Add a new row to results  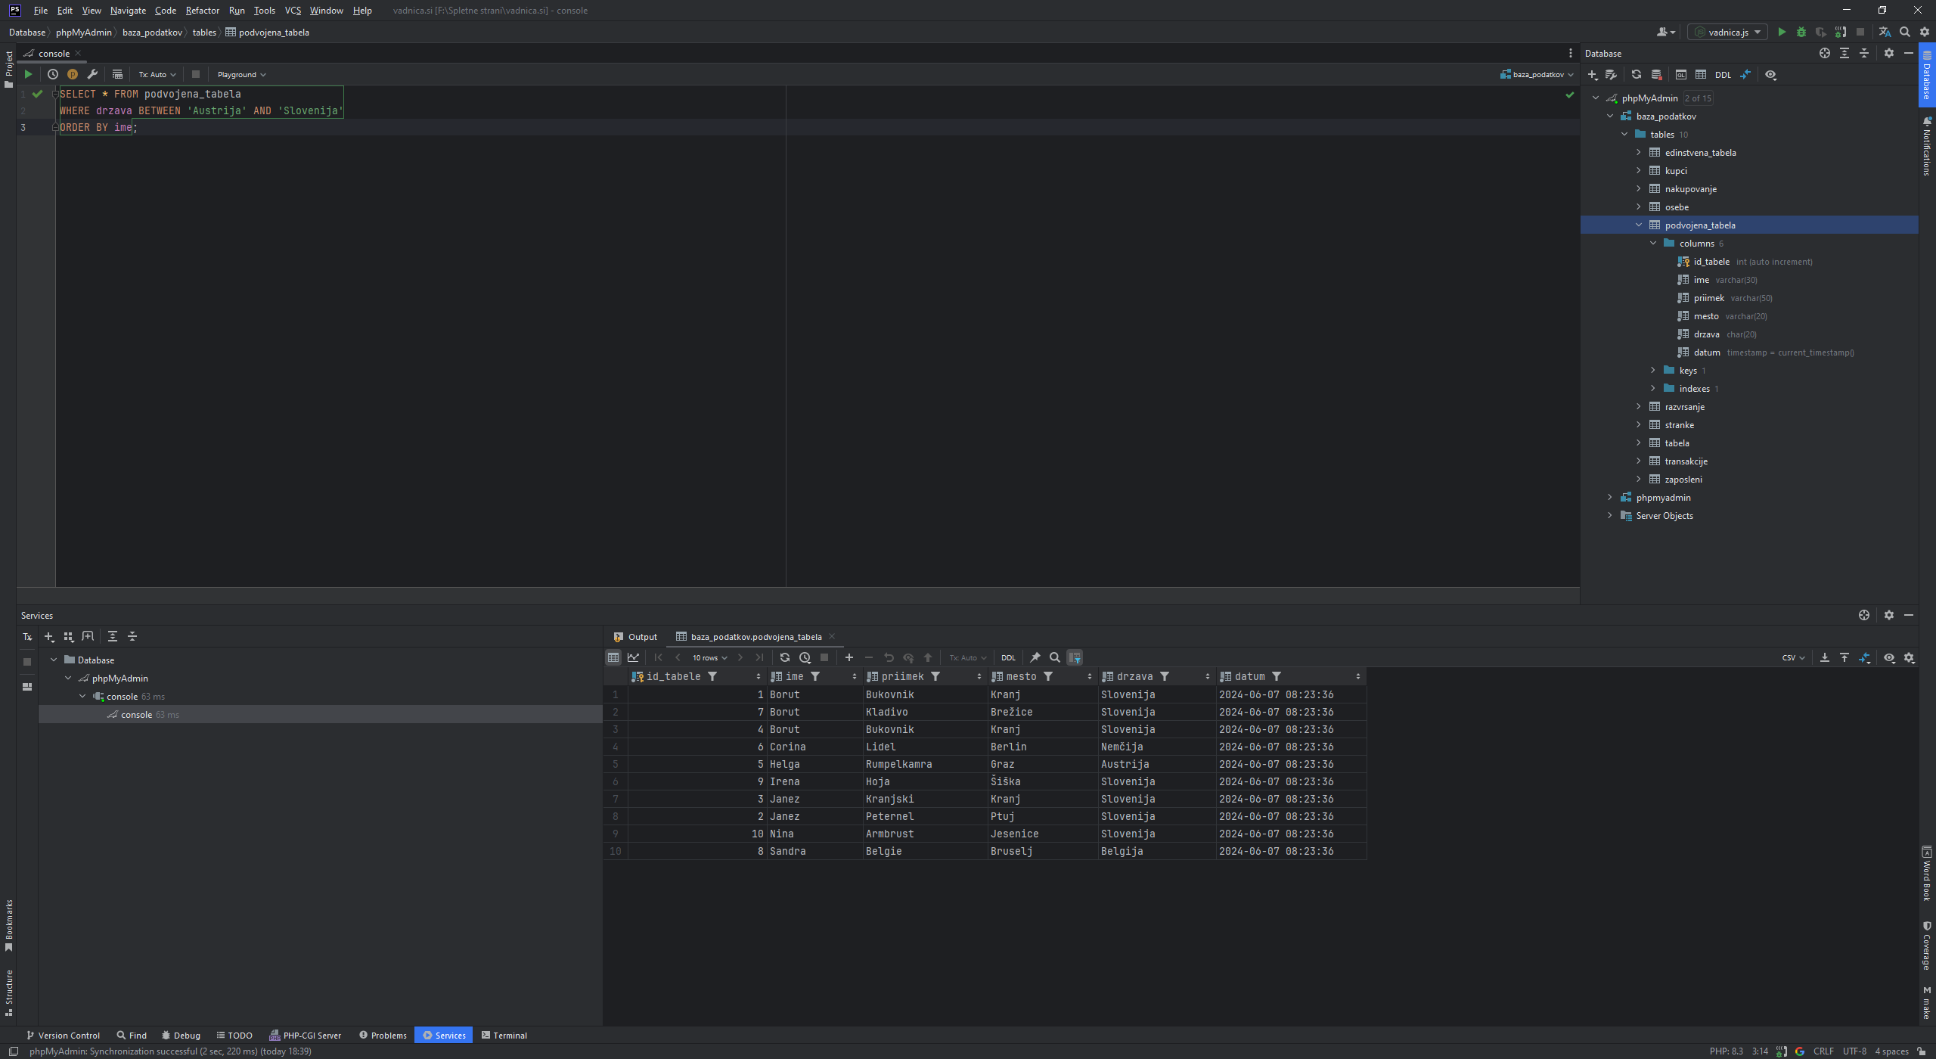click(x=849, y=657)
